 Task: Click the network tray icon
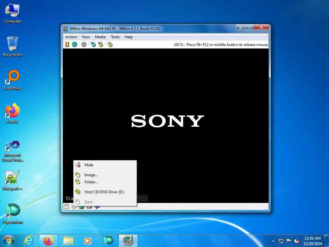point(281,241)
